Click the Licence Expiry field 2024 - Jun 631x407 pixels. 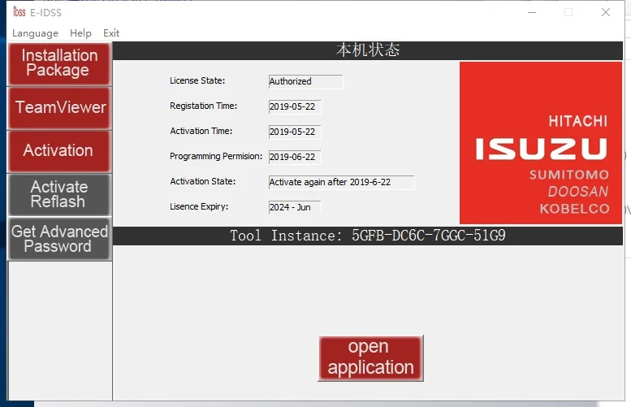coord(295,207)
